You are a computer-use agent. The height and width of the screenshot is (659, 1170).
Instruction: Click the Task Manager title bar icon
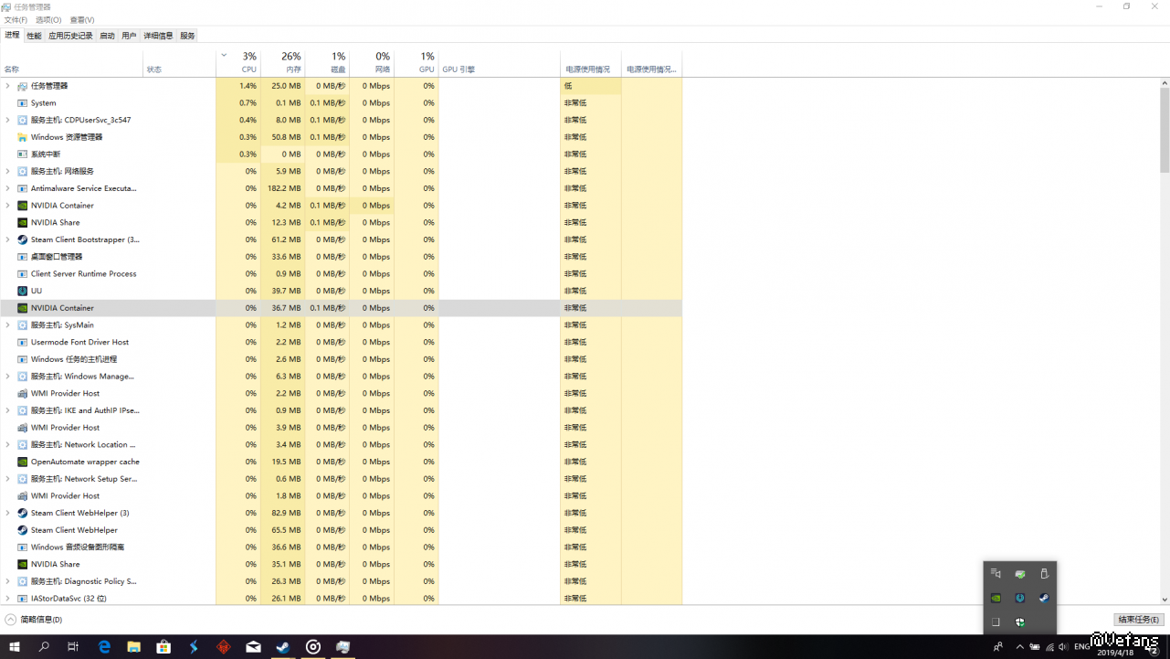7,6
